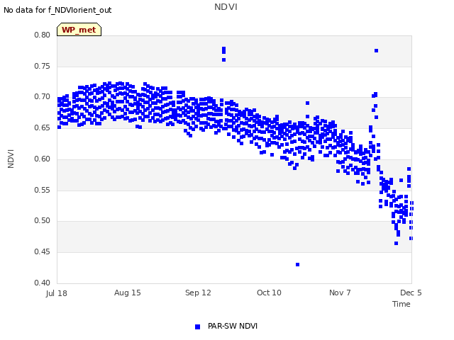Click the Oct 10 x-axis tick label
Image resolution: width=454 pixels, height=340 pixels.
click(269, 293)
